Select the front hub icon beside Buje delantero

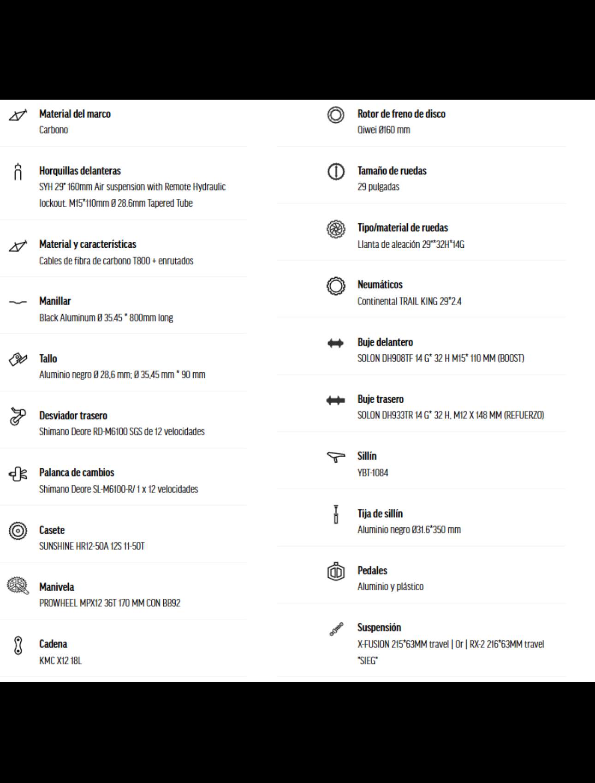(335, 343)
